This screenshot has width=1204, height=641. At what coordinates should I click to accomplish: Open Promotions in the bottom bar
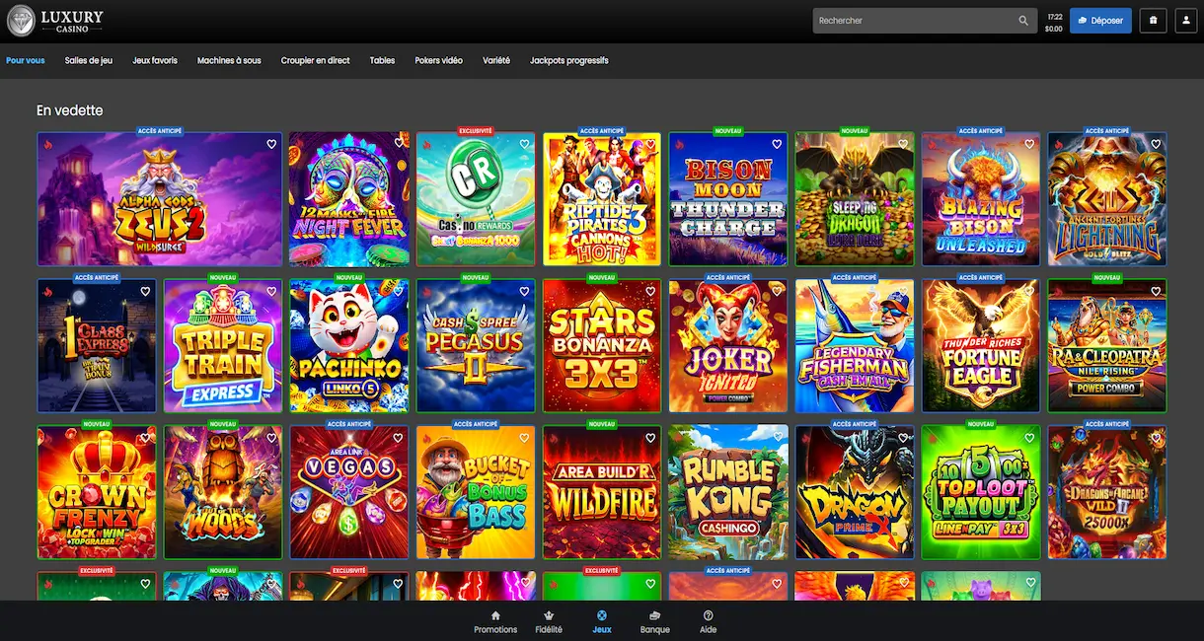[495, 622]
